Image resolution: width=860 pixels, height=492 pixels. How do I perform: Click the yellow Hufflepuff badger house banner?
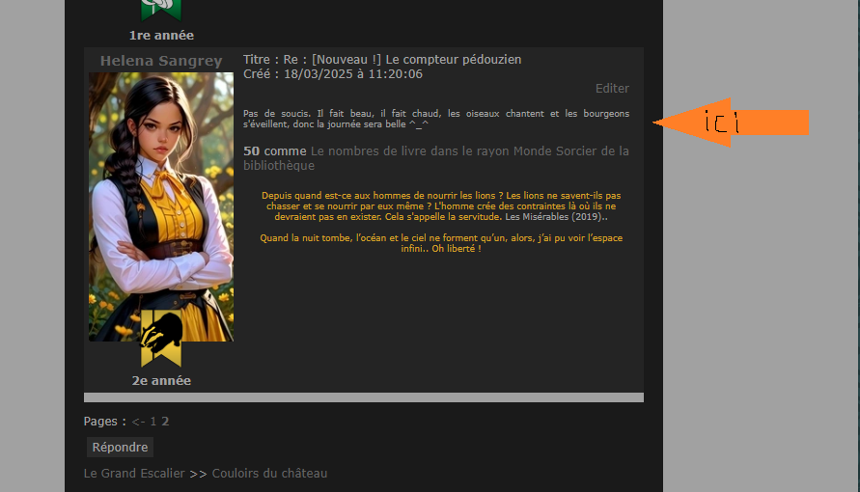pos(160,338)
